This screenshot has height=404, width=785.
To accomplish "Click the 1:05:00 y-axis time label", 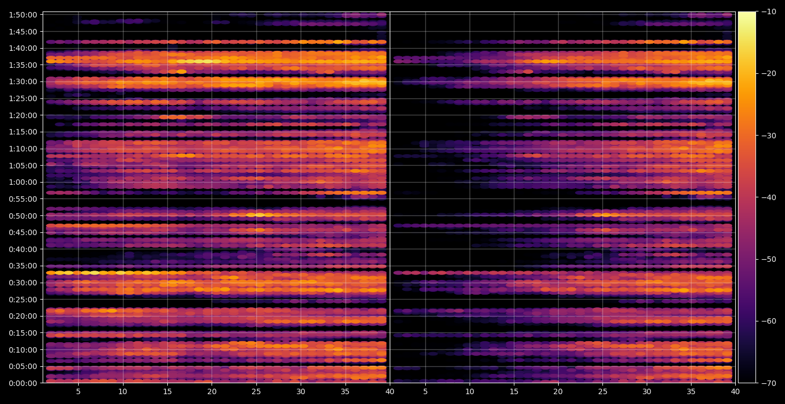I will tap(23, 165).
